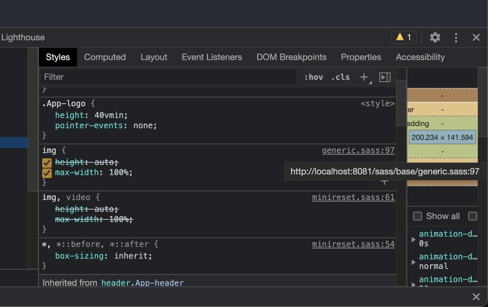The image size is (488, 307).
Task: Add a new style rule with the plus icon
Action: pyautogui.click(x=364, y=77)
